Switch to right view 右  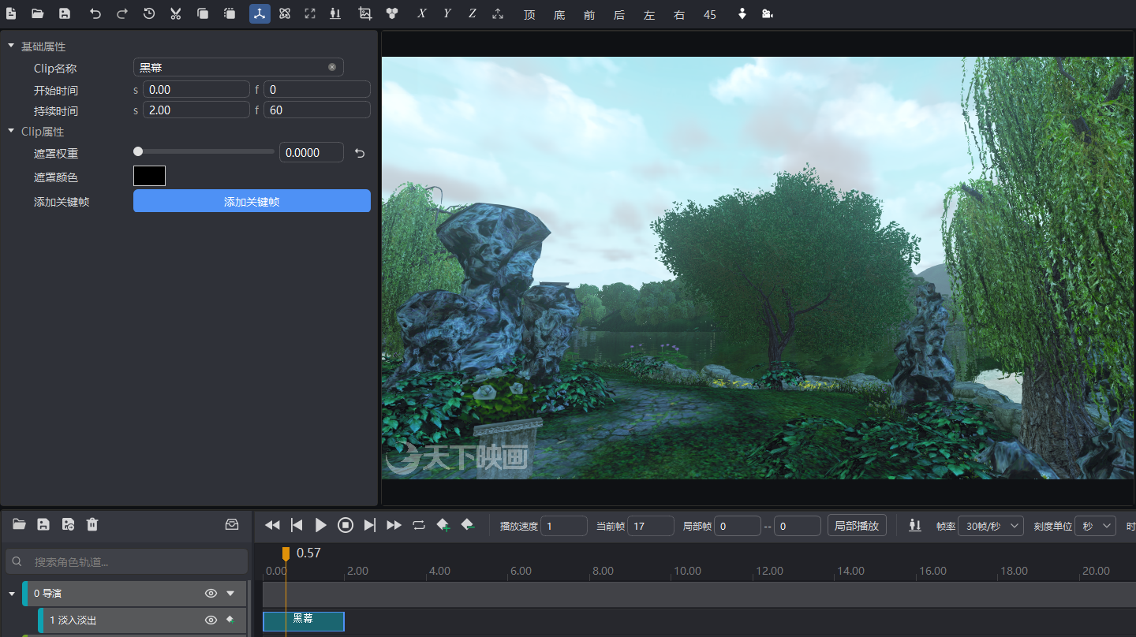(679, 14)
